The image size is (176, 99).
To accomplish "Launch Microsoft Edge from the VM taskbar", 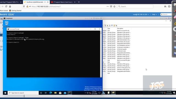I will pyautogui.click(x=51, y=93).
